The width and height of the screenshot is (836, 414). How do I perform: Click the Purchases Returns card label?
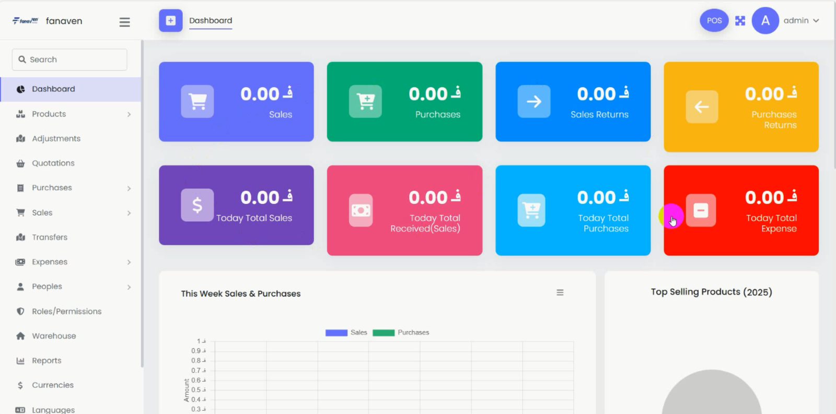(x=774, y=120)
